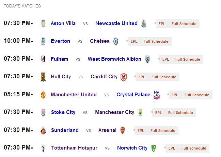Open Full Schedule for Everton vs Chelsea
221x157 pixels.
point(156,41)
